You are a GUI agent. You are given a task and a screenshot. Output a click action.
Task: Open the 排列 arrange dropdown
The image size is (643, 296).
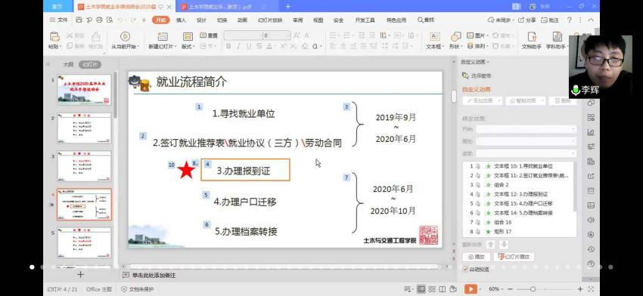[x=478, y=46]
